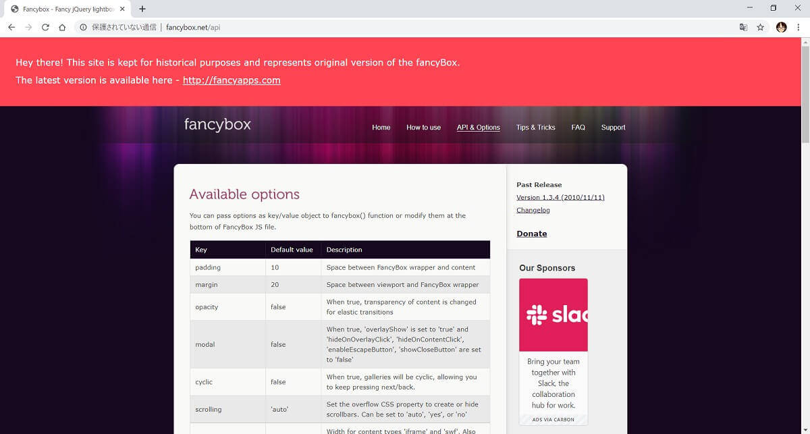Reload the page with the refresh icon
810x434 pixels.
[45, 27]
